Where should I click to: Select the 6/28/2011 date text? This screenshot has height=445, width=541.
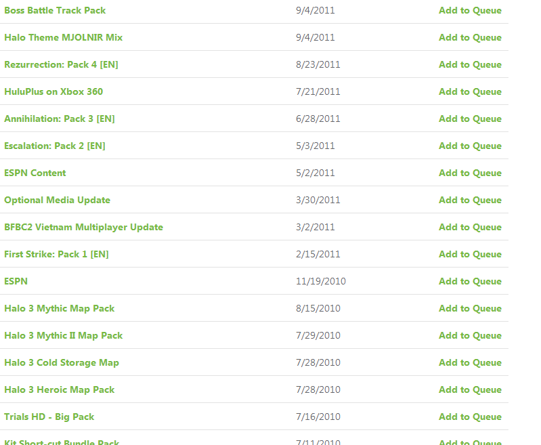point(318,119)
